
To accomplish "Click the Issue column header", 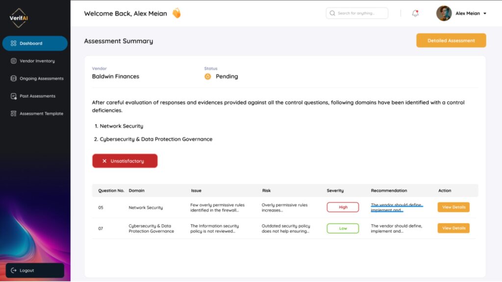I will coord(196,190).
